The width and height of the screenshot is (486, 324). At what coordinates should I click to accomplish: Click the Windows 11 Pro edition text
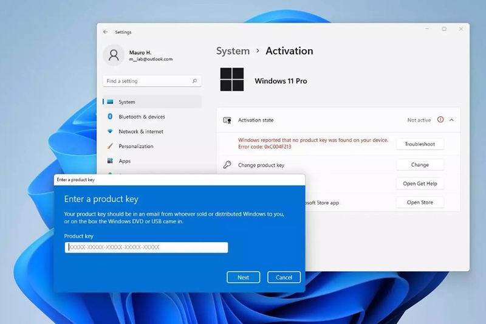[281, 81]
